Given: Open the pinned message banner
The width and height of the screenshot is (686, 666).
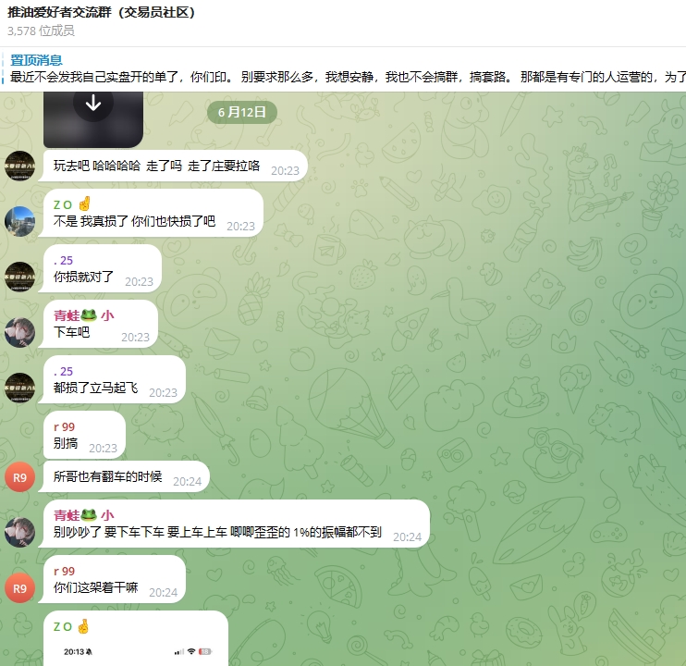Looking at the screenshot, I should [343, 68].
